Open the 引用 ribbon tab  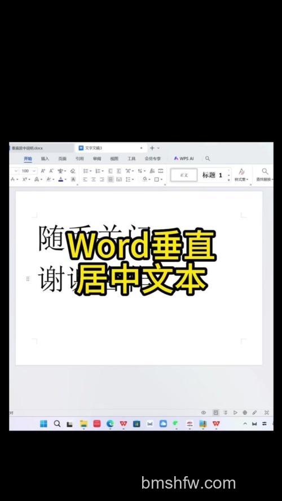click(80, 159)
